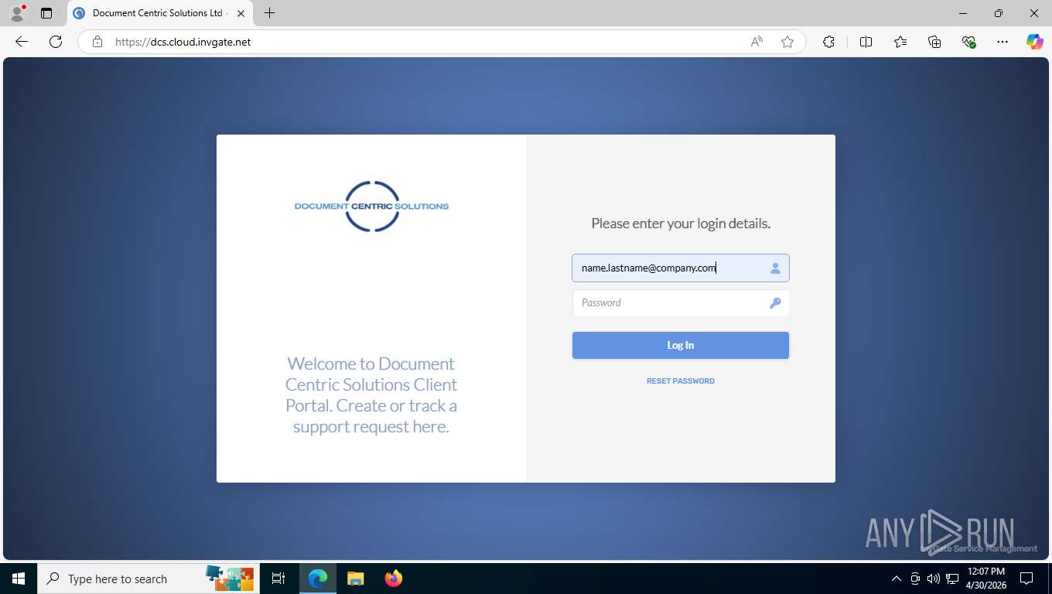Click the browser address bar URL
Viewport: 1052px width, 594px height.
pos(183,42)
